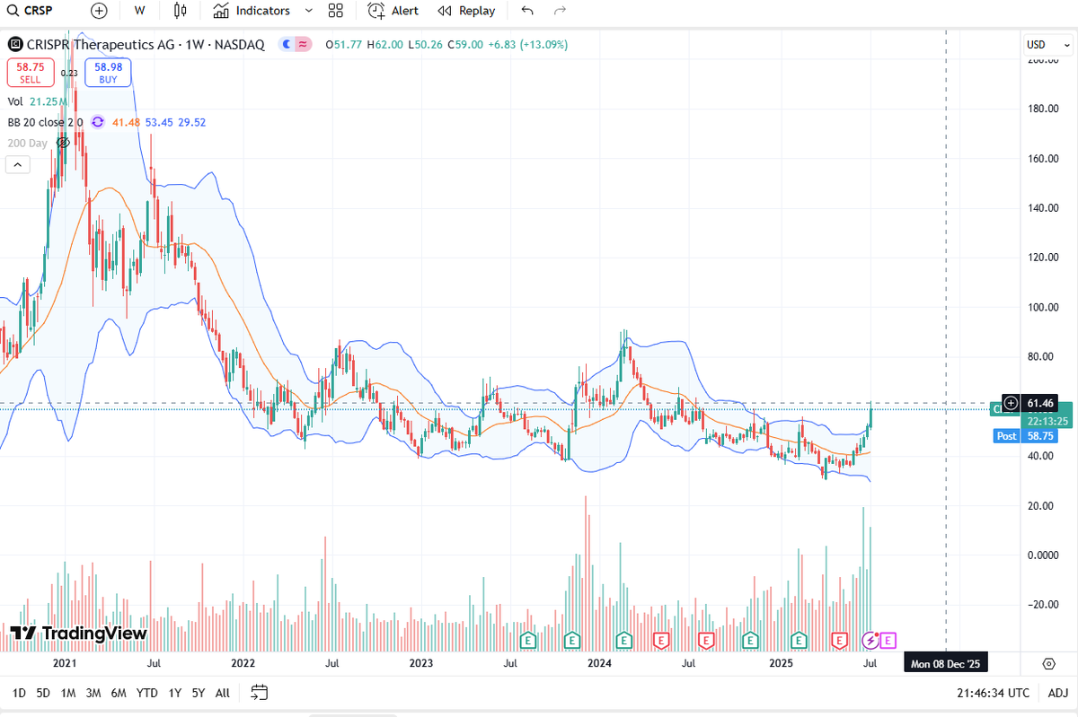Show the hidden 200 Day indicator
The image size is (1078, 717).
coord(63,143)
